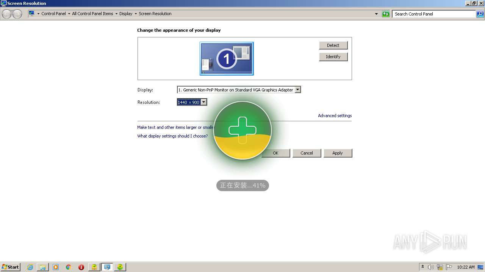This screenshot has height=272, width=485.
Task: Open 'Make text and other items larger or smaller' link
Action: pos(176,127)
